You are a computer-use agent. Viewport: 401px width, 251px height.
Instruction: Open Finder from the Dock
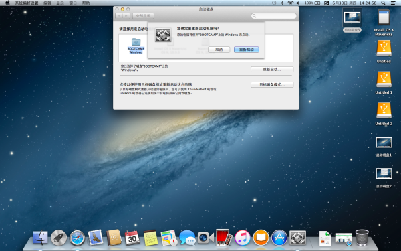coord(40,238)
